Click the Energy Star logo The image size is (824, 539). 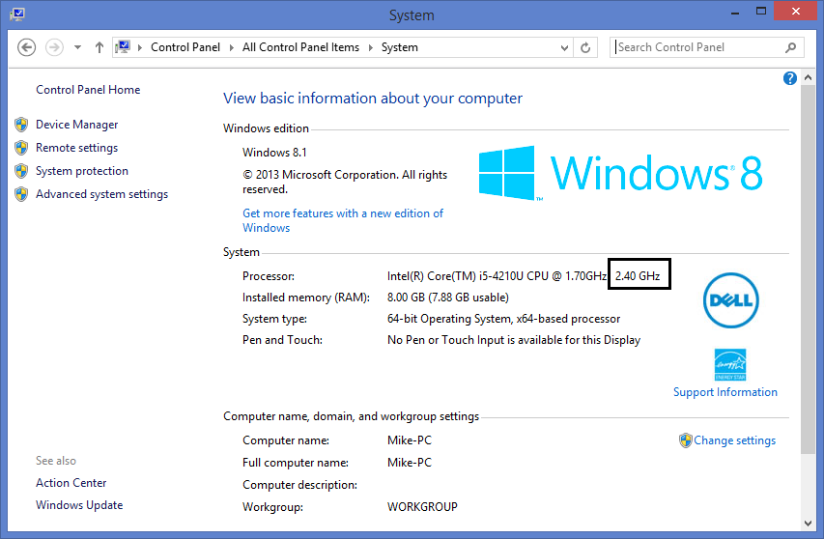click(x=730, y=364)
